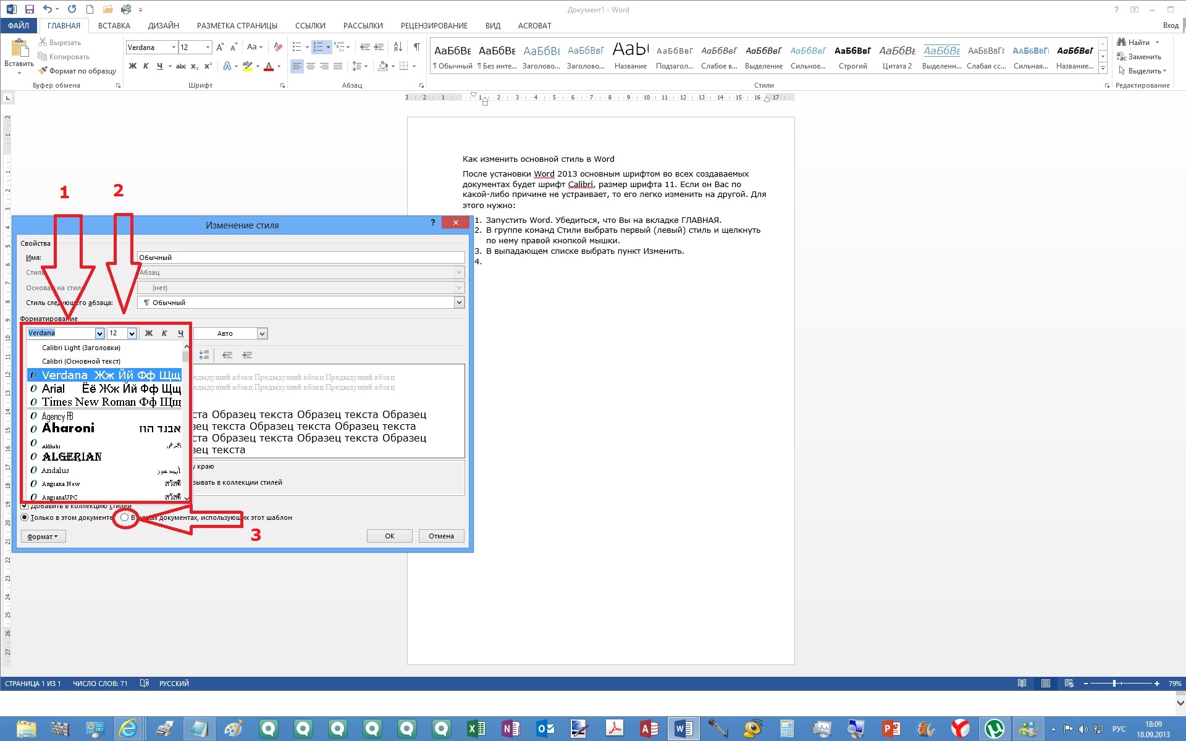Expand the Styles gallery More arrow
Viewport: 1186px width, 741px height.
click(1103, 68)
